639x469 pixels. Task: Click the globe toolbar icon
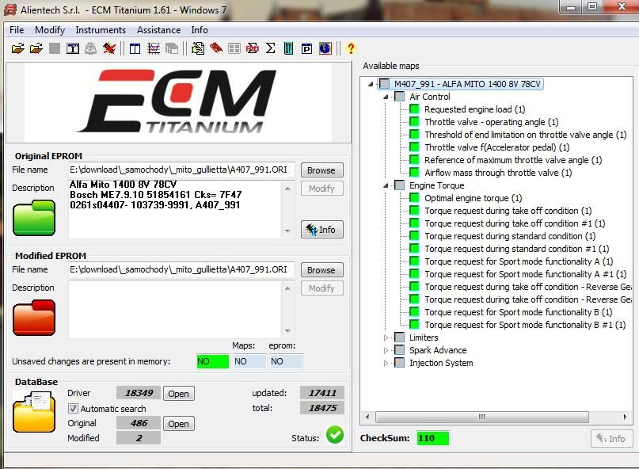[x=325, y=48]
